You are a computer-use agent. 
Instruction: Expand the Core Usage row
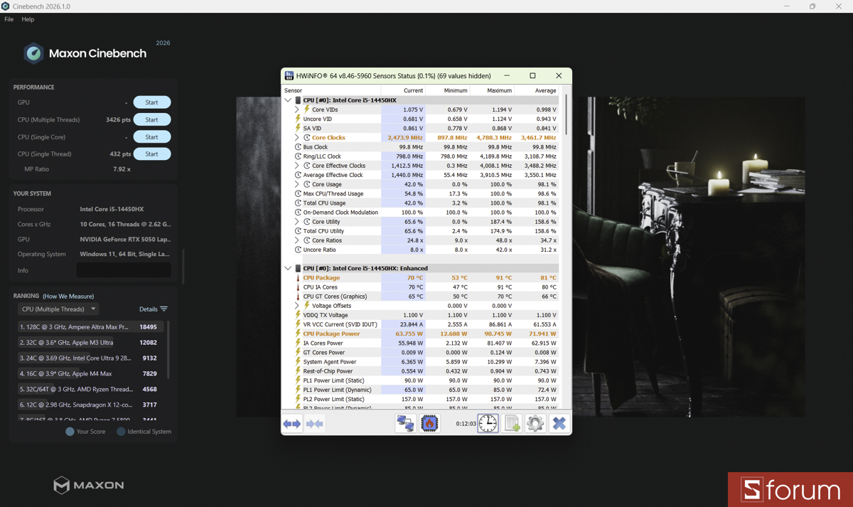click(x=297, y=184)
